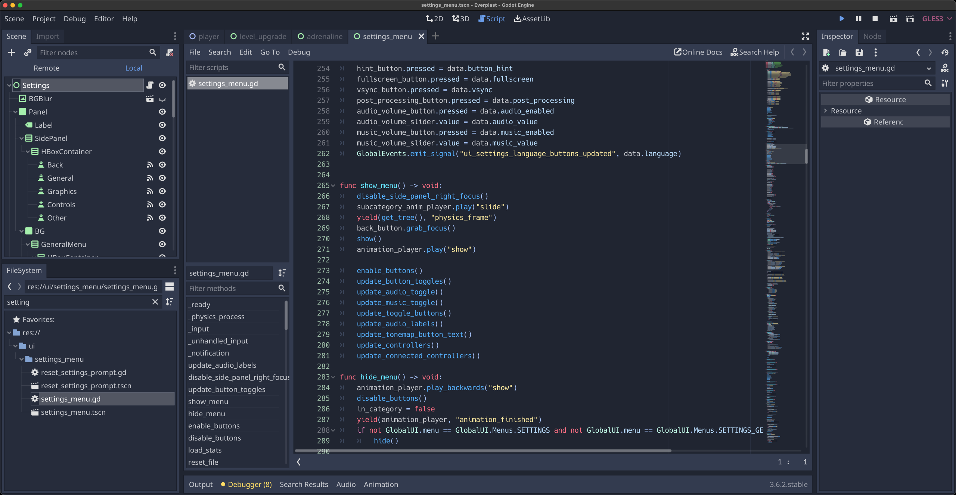Show the Remote scene tree
The width and height of the screenshot is (956, 495).
46,68
